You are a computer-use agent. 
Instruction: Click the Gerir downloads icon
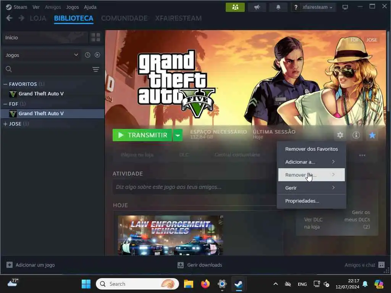click(181, 265)
